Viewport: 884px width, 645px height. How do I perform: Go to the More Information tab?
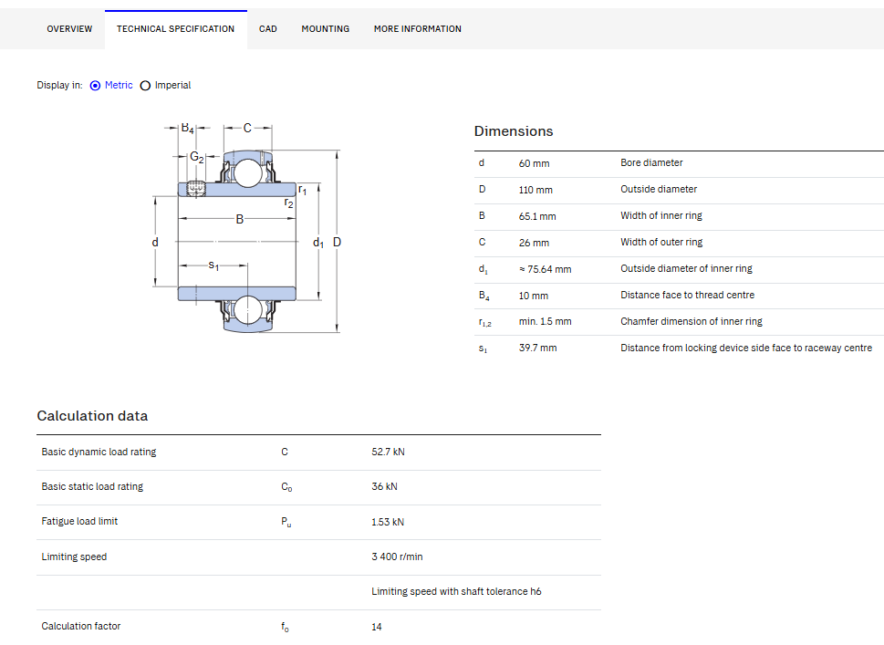pyautogui.click(x=417, y=29)
